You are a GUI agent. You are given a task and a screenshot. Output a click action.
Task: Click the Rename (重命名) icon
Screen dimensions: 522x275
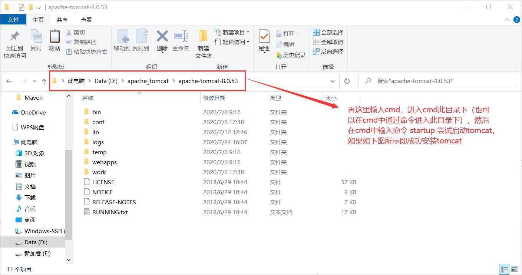[x=181, y=36]
